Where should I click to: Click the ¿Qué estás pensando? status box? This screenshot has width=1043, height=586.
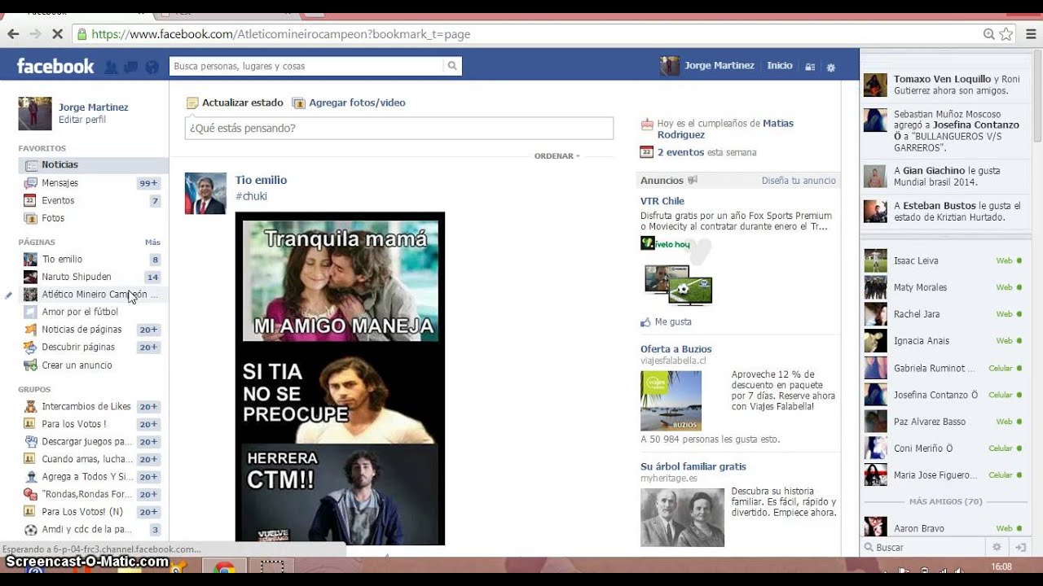[399, 128]
